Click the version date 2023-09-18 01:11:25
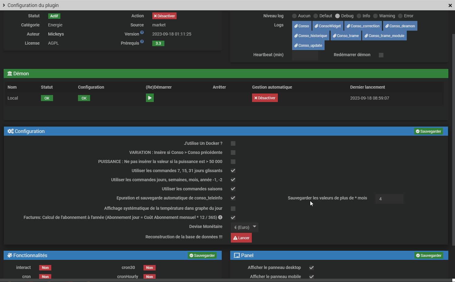Screen dimensions: 455x282 click(172, 34)
